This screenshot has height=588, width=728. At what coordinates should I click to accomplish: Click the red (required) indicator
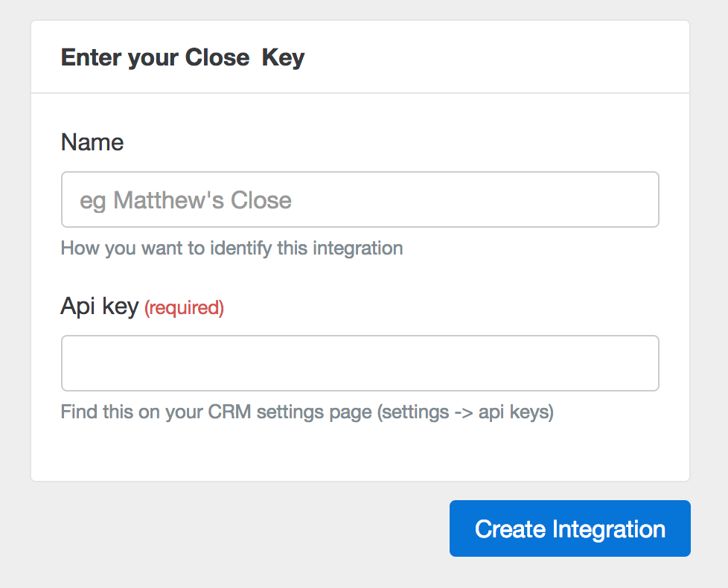[x=184, y=307]
